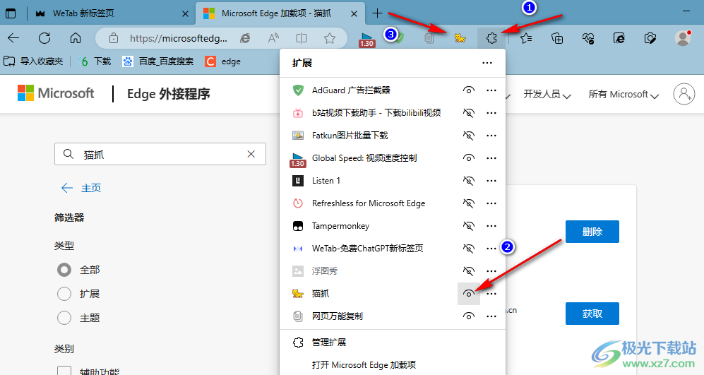Open more options in 扩展 panel header
The height and width of the screenshot is (375, 704).
487,63
